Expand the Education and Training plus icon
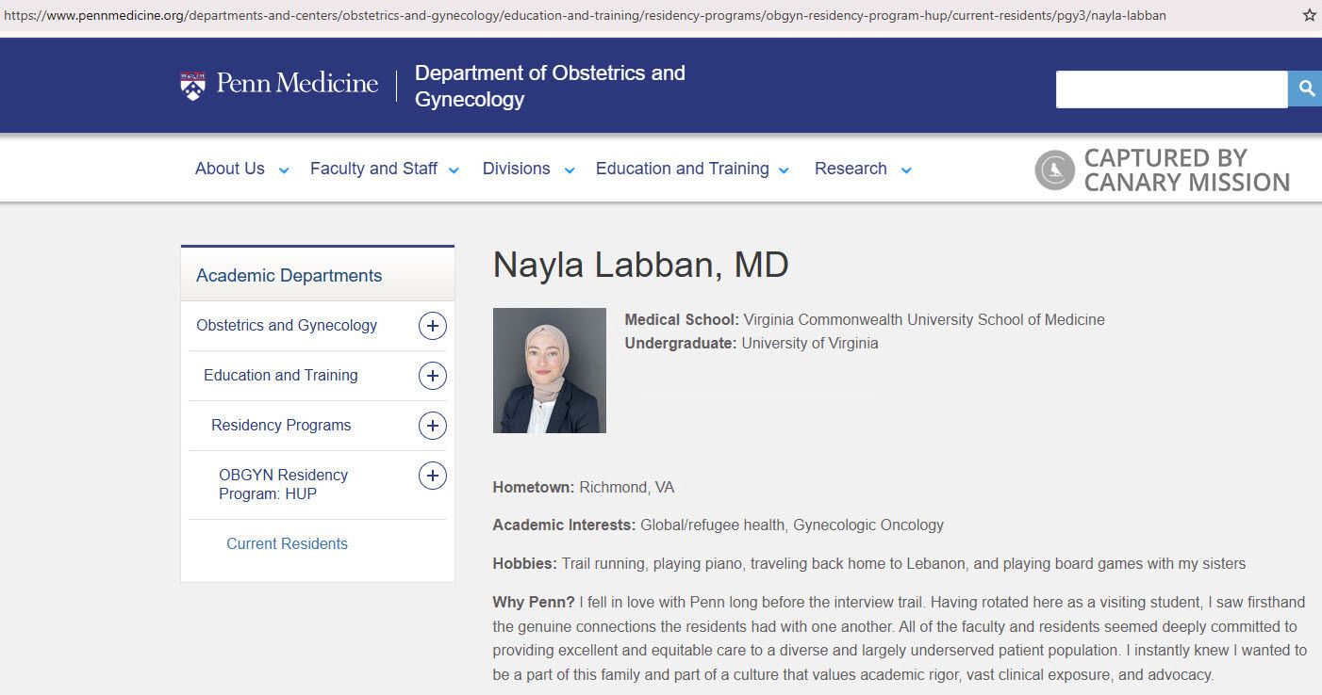Viewport: 1322px width, 695px height. pos(432,375)
